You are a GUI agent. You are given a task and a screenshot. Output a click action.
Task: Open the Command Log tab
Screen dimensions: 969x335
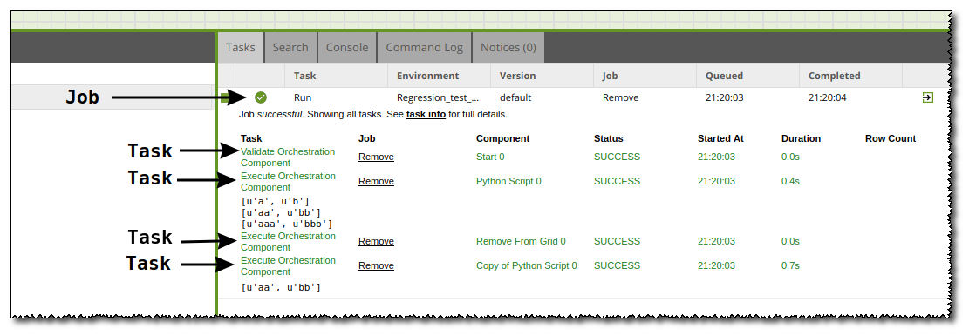[424, 48]
